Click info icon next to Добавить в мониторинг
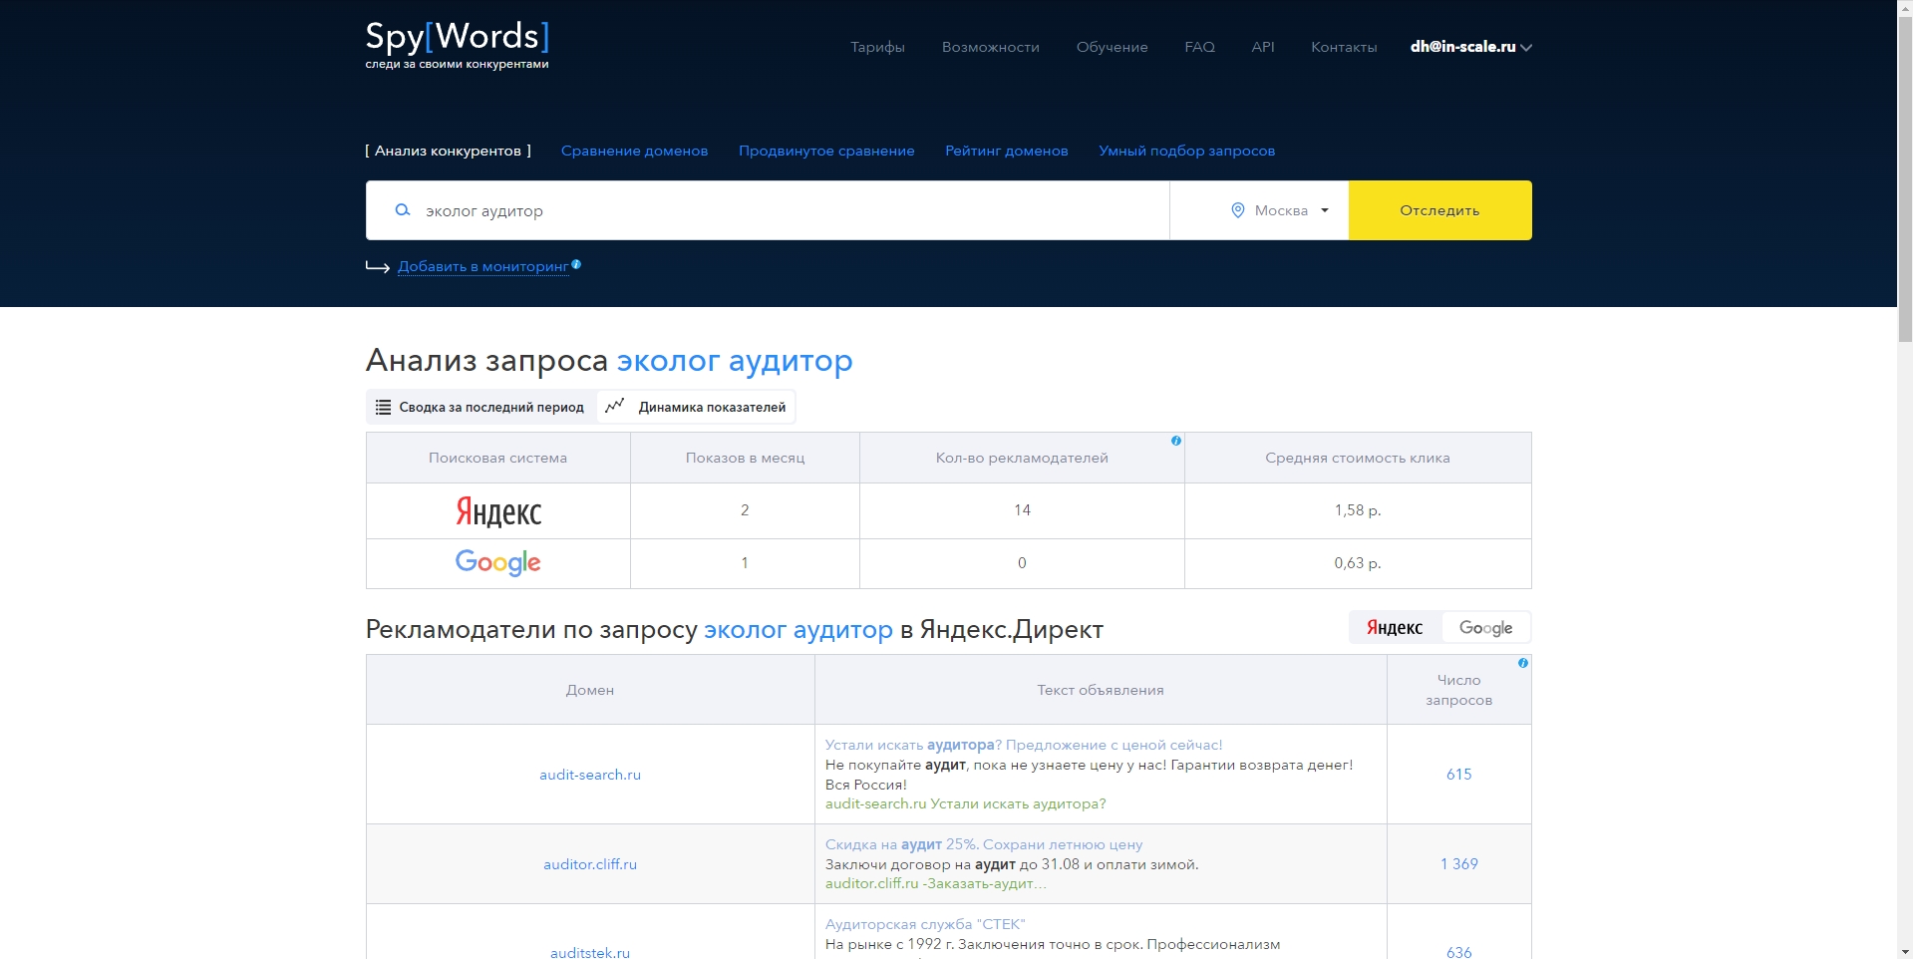This screenshot has height=959, width=1913. coord(576,264)
